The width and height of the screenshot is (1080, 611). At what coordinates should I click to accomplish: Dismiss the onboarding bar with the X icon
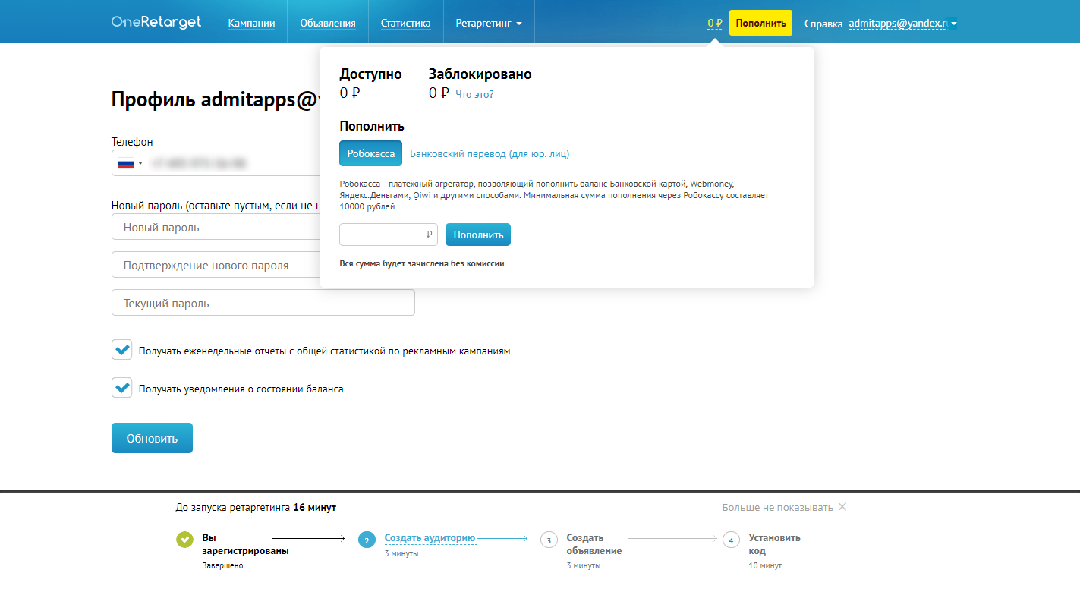pos(842,507)
